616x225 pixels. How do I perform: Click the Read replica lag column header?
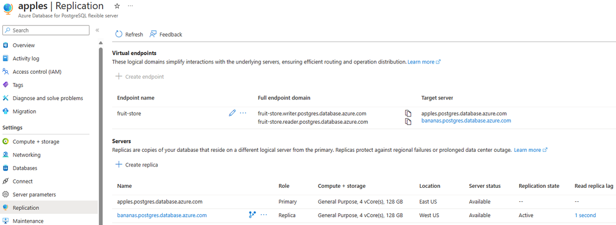coord(594,186)
